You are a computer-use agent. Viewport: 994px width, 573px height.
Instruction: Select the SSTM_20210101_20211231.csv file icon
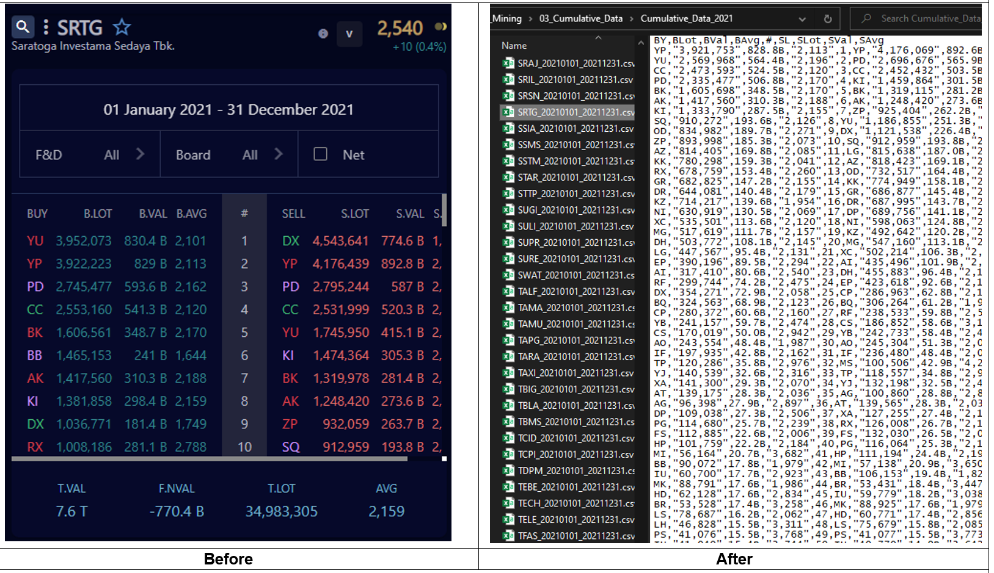pos(508,160)
